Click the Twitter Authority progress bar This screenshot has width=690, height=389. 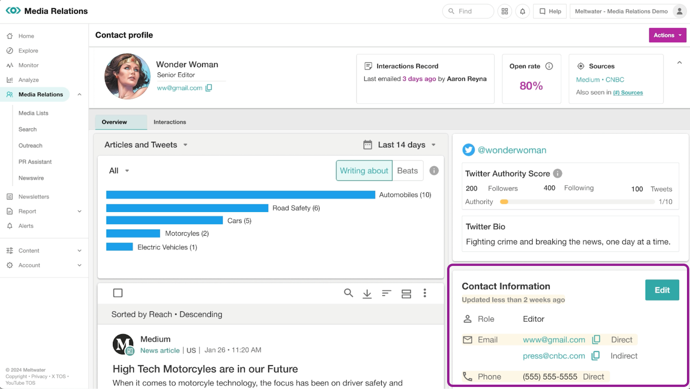[577, 202]
